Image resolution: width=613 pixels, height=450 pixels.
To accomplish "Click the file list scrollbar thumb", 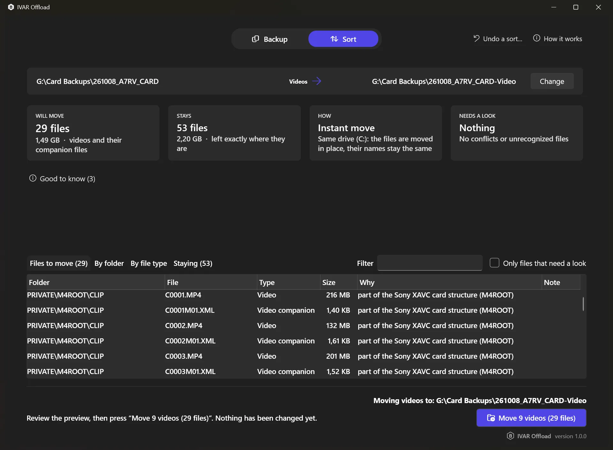I will click(583, 304).
